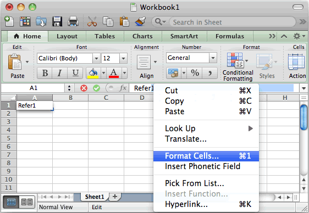Screen dimensions: 309x213
Task: Select the Format painter brush icon
Action: [x=140, y=21]
